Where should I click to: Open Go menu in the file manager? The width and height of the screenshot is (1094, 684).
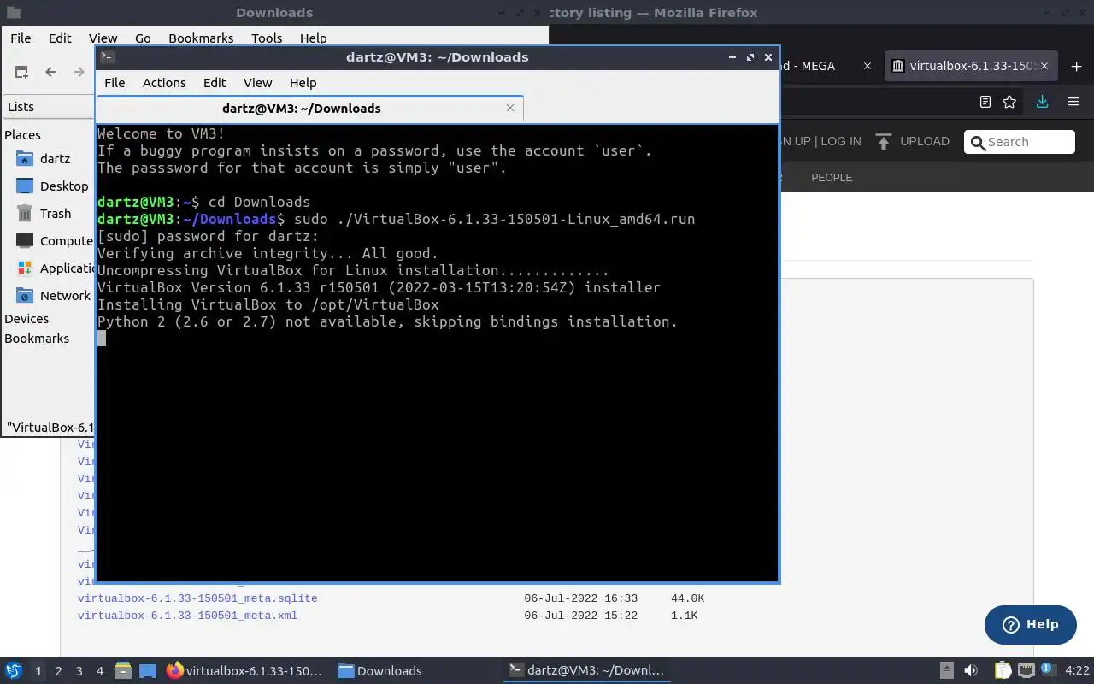[143, 38]
